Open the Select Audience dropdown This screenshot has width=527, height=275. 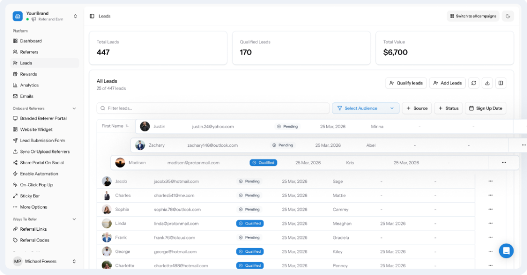(x=366, y=108)
